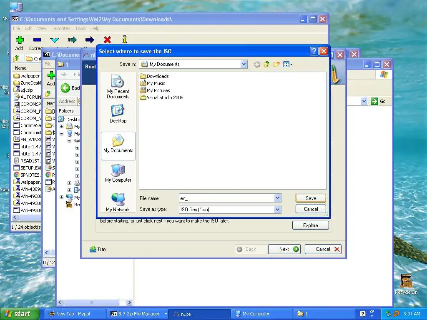
Task: Open the File name dropdown arrow
Action: (277, 198)
